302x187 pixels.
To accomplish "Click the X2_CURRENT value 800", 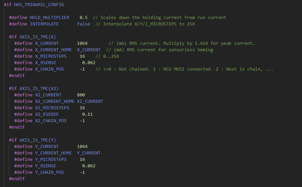I will click(81, 95).
